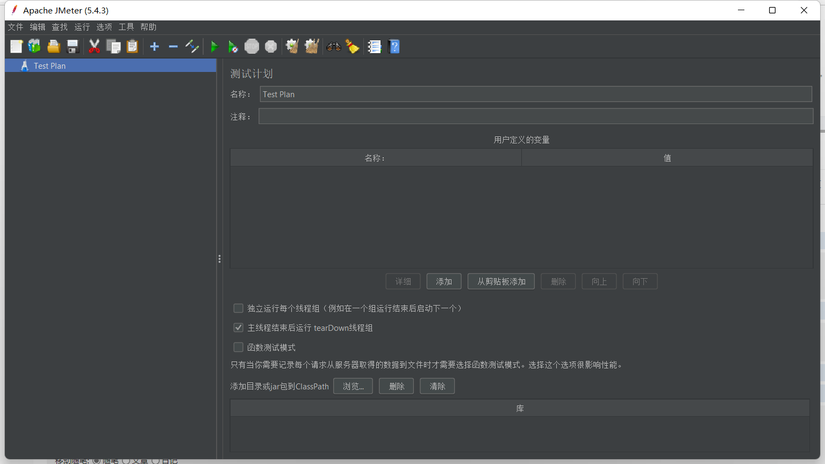Open the 帮助 menu

(x=148, y=27)
